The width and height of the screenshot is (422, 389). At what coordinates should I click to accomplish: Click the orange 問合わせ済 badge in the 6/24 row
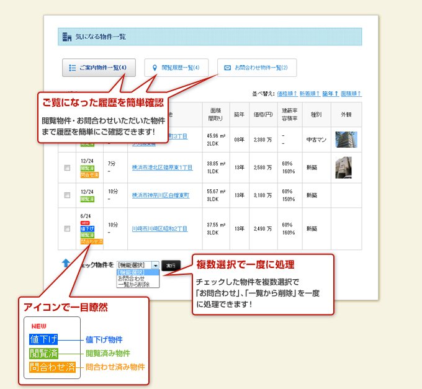pos(91,241)
